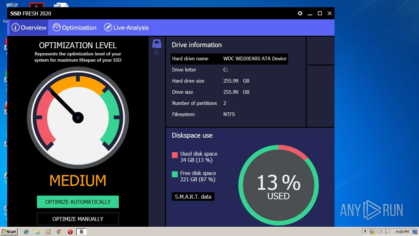419x236 pixels.
Task: Open the media player taskbar icon
Action: [x=48, y=232]
